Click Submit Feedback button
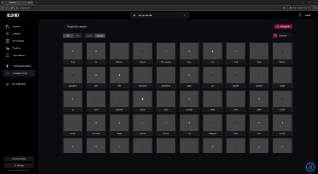 click(x=19, y=159)
